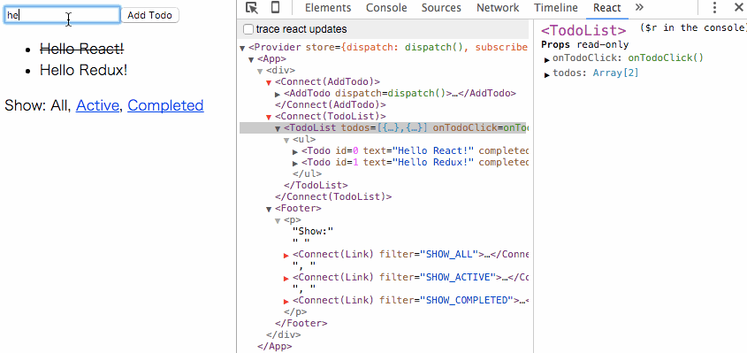Collapse the ul node arrow
747x353 pixels.
coord(286,141)
